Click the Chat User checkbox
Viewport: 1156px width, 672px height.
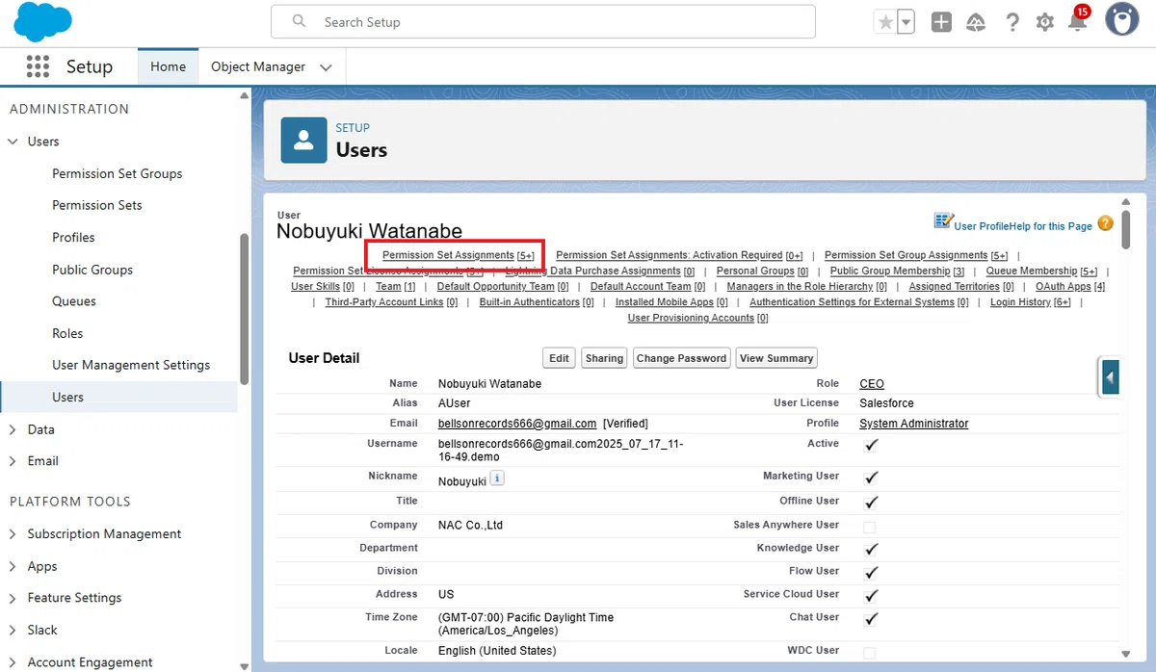click(x=871, y=619)
